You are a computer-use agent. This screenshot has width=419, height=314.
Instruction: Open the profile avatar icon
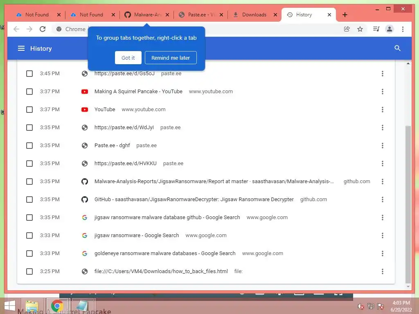coord(390,29)
